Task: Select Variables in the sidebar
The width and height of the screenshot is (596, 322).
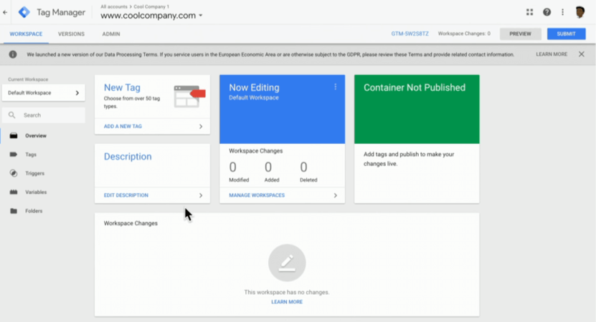Action: click(x=36, y=192)
